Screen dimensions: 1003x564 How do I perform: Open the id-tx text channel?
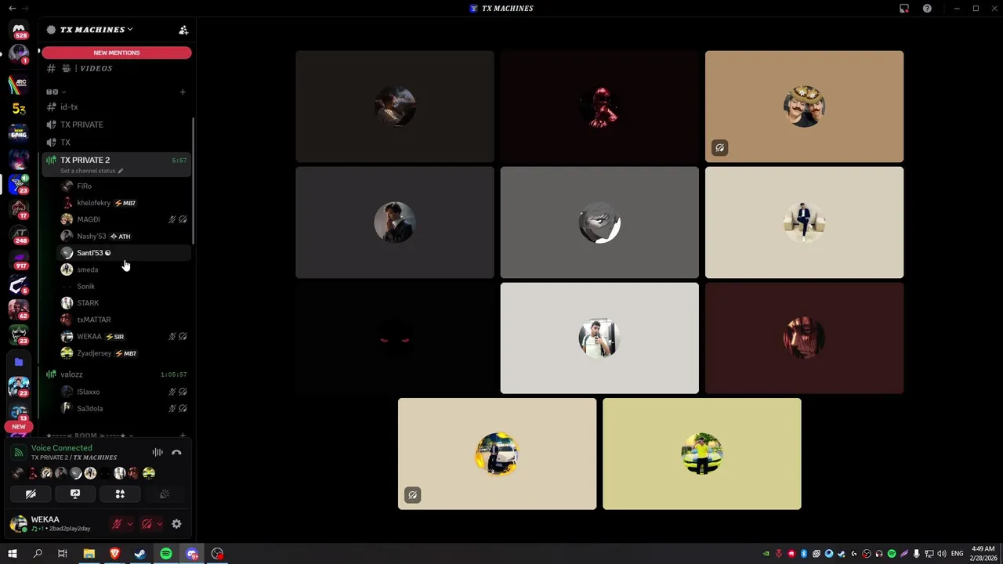(x=116, y=107)
